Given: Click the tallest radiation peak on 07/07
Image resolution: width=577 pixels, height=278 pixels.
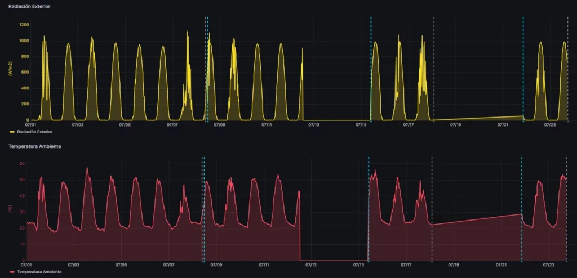Looking at the screenshot, I should pyautogui.click(x=187, y=32).
